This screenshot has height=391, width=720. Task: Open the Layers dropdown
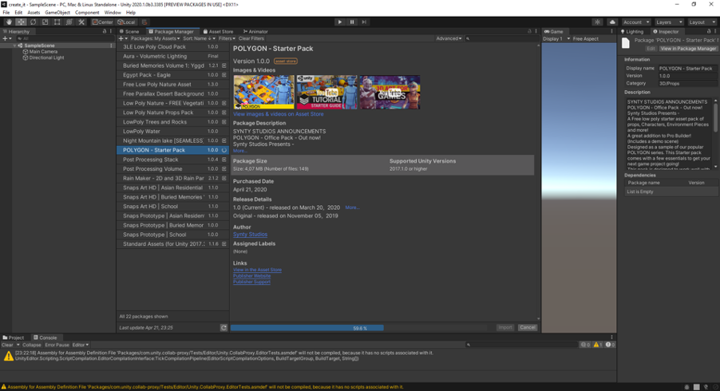[x=669, y=22]
